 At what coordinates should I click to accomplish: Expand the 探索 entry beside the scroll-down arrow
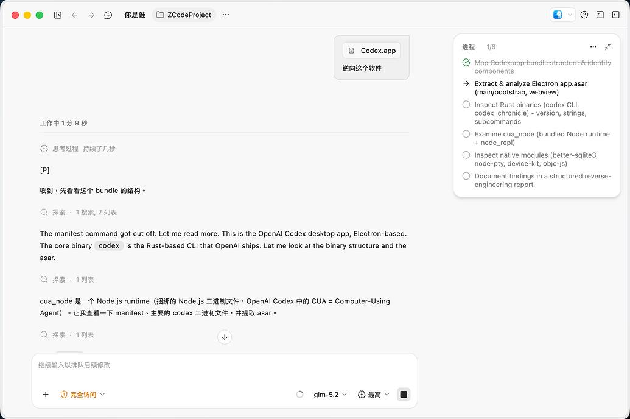click(67, 334)
